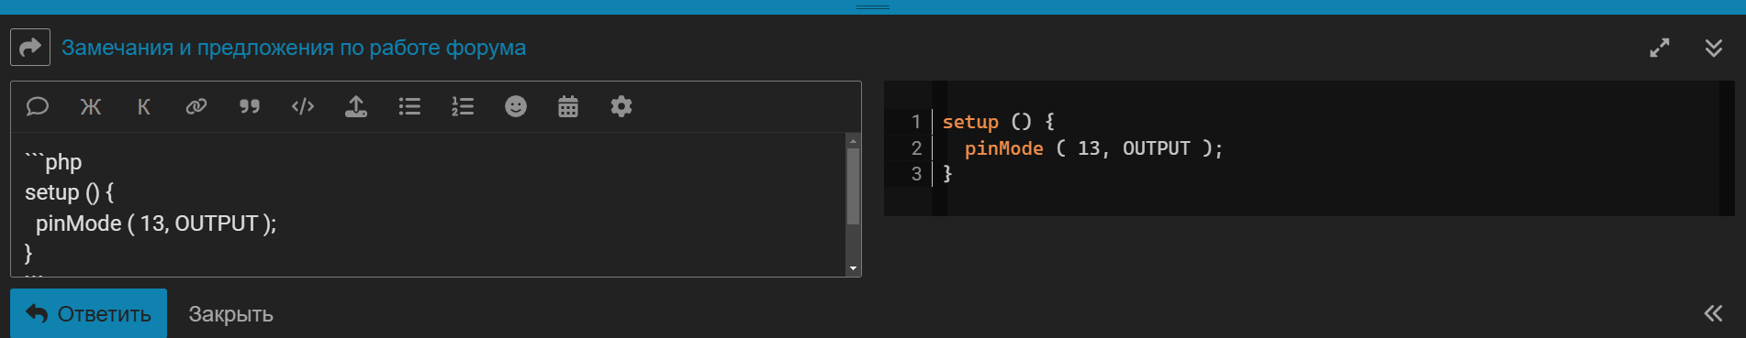Screen dimensions: 1746x338
Task: Click the Закрыть close link
Action: point(230,314)
